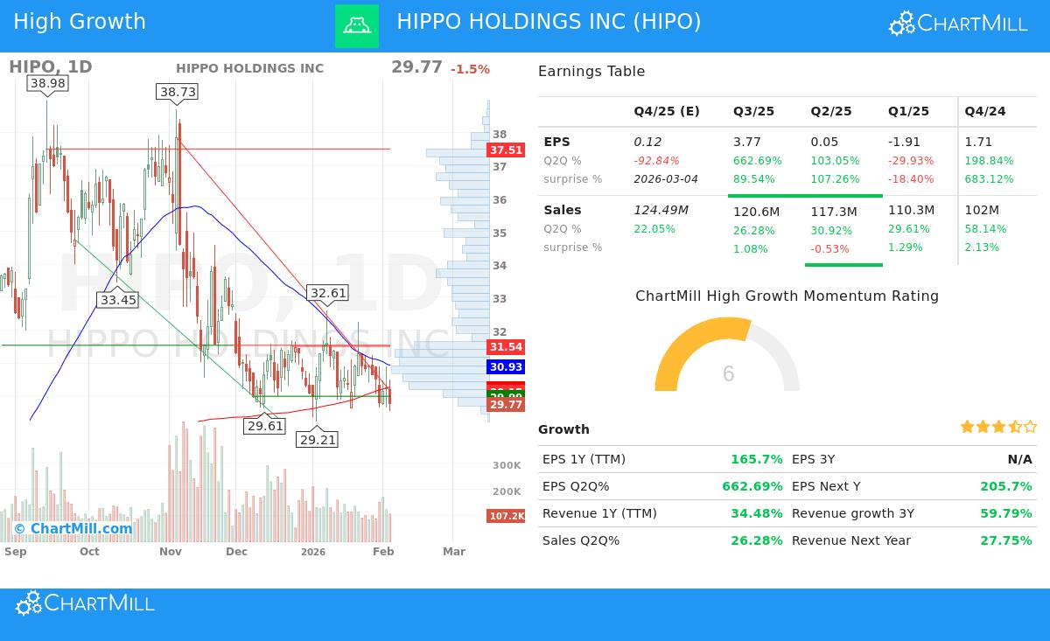Click the 38.73 annotation on the chart
This screenshot has height=641, width=1050.
click(178, 91)
